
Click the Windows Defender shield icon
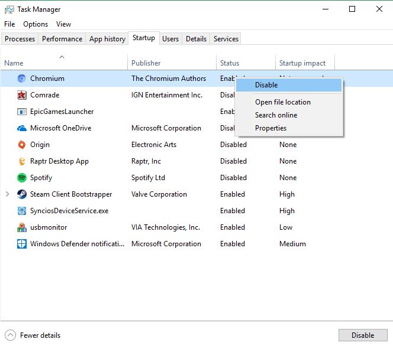22,244
